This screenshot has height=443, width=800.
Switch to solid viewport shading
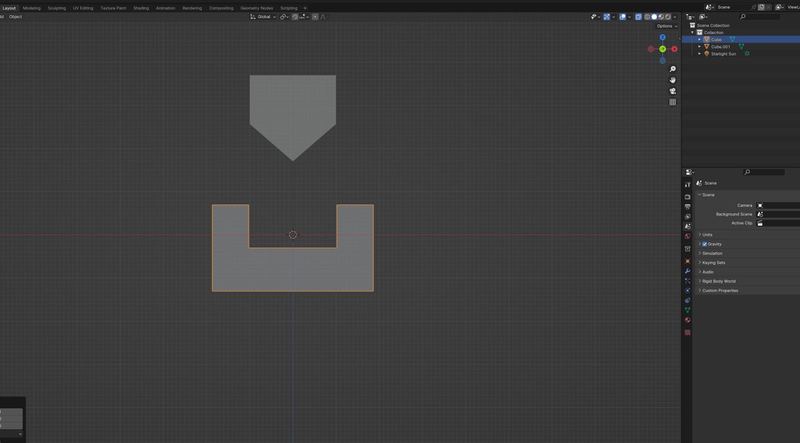pos(653,16)
